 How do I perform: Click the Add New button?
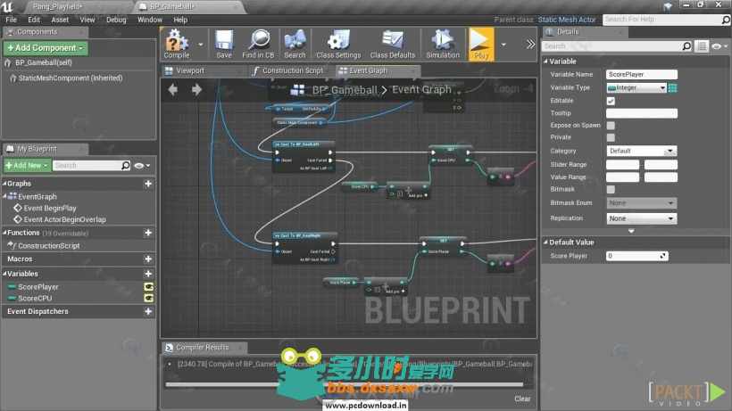(27, 166)
